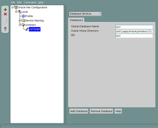Open the Command menu
Image resolution: width=158 pixels, height=128 pixels.
coord(30,2)
